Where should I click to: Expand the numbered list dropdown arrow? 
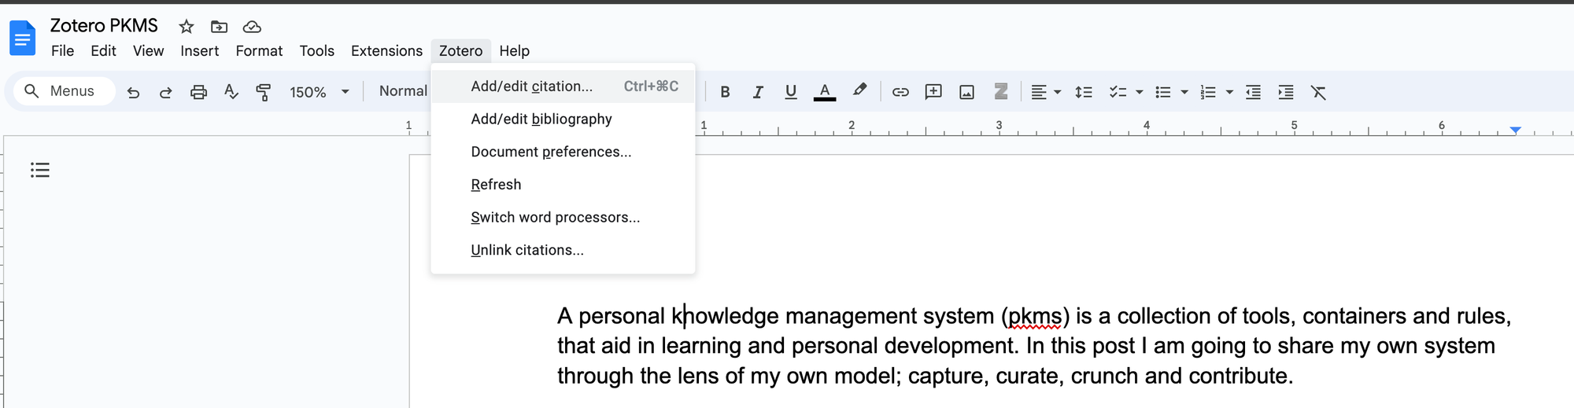[1229, 93]
